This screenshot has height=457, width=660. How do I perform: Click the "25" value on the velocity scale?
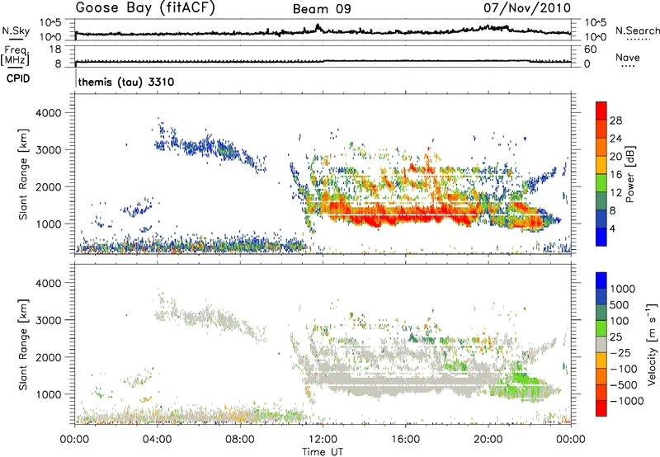click(x=618, y=337)
